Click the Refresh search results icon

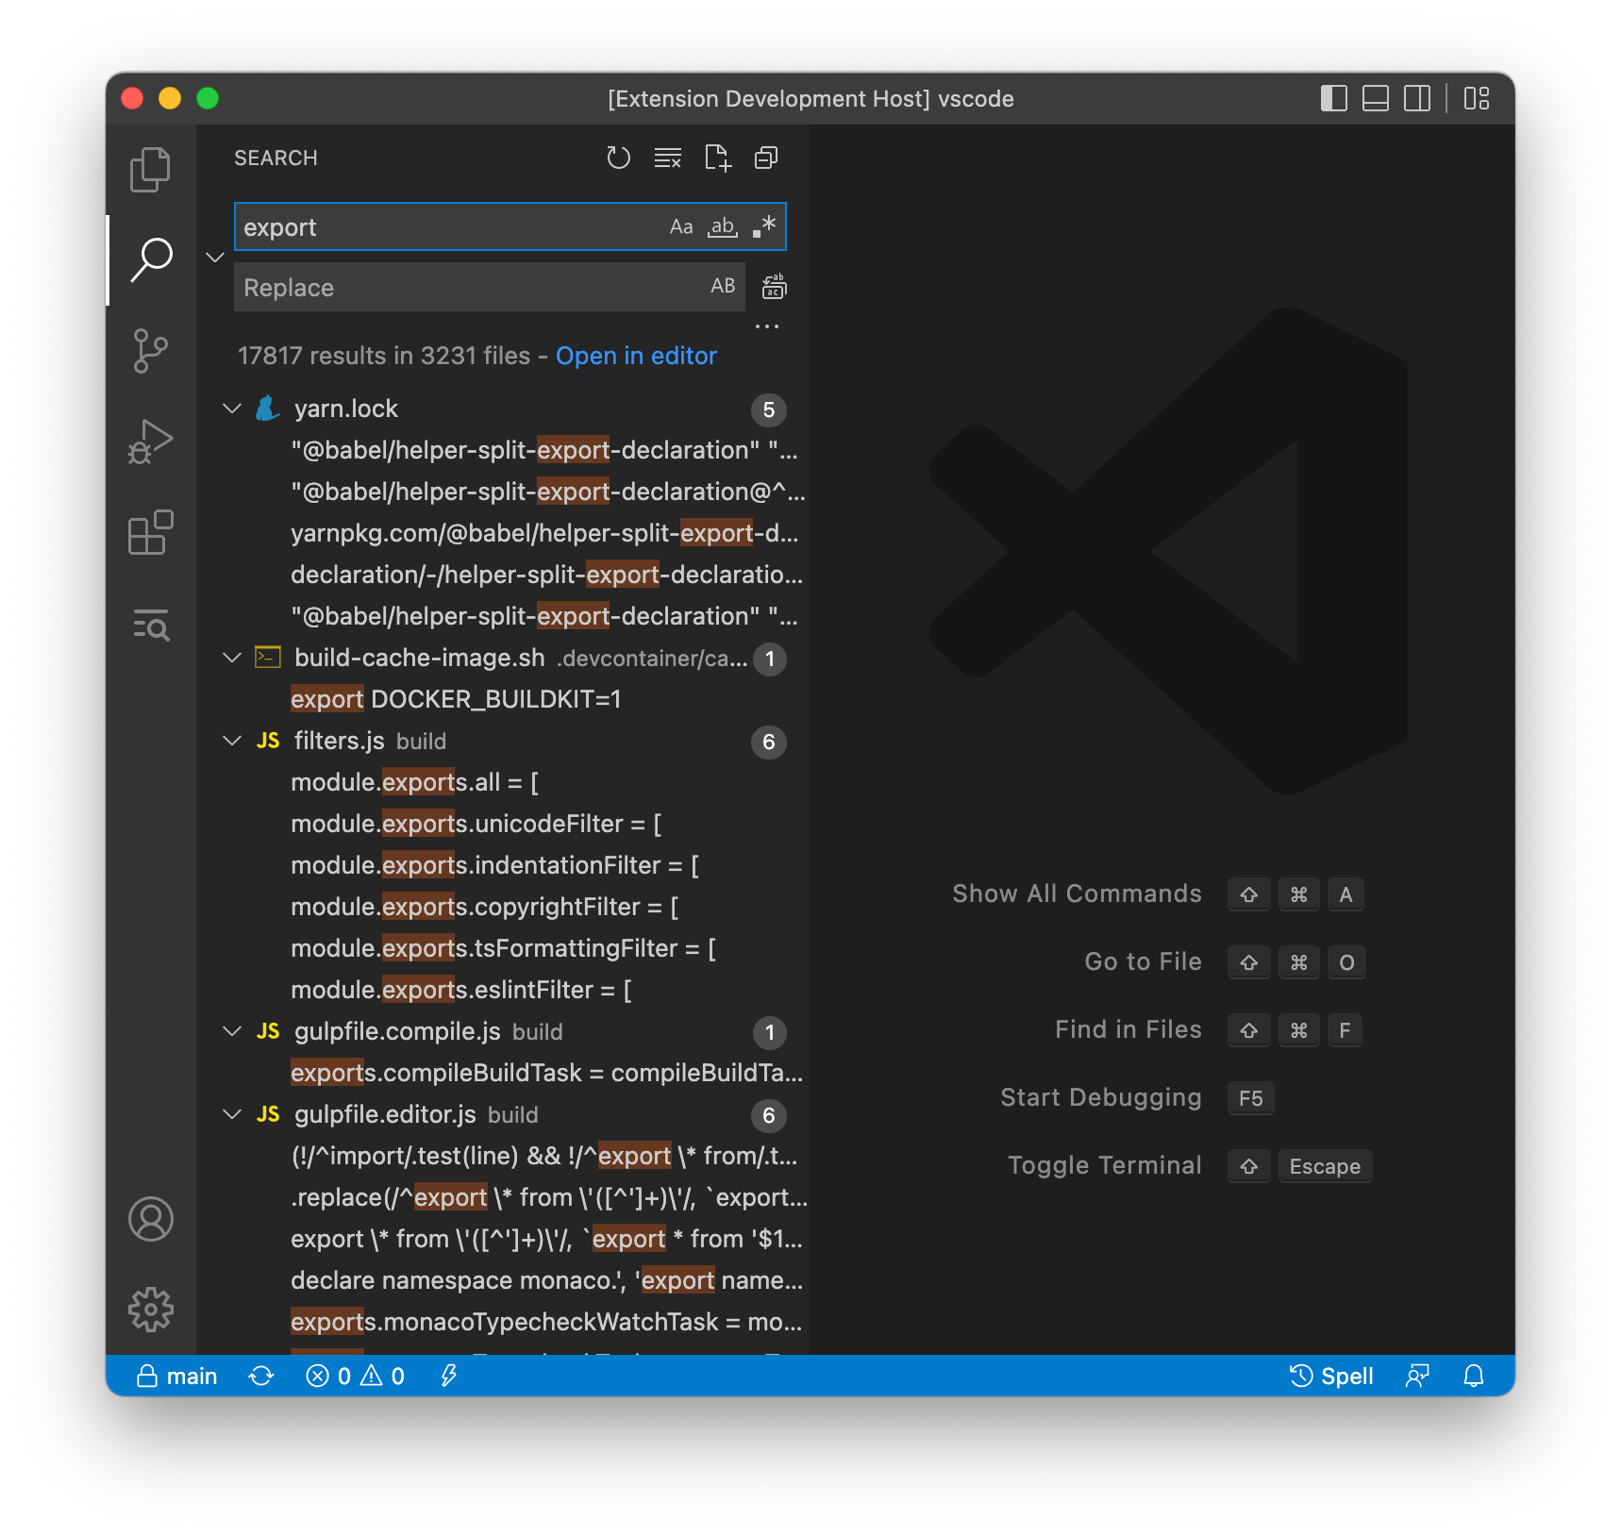click(619, 158)
